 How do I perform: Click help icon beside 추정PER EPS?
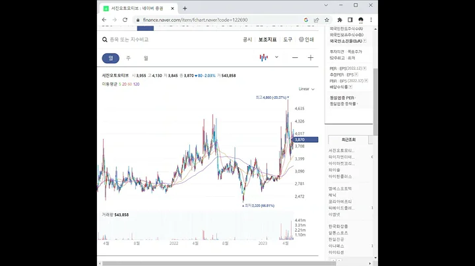coord(356,74)
